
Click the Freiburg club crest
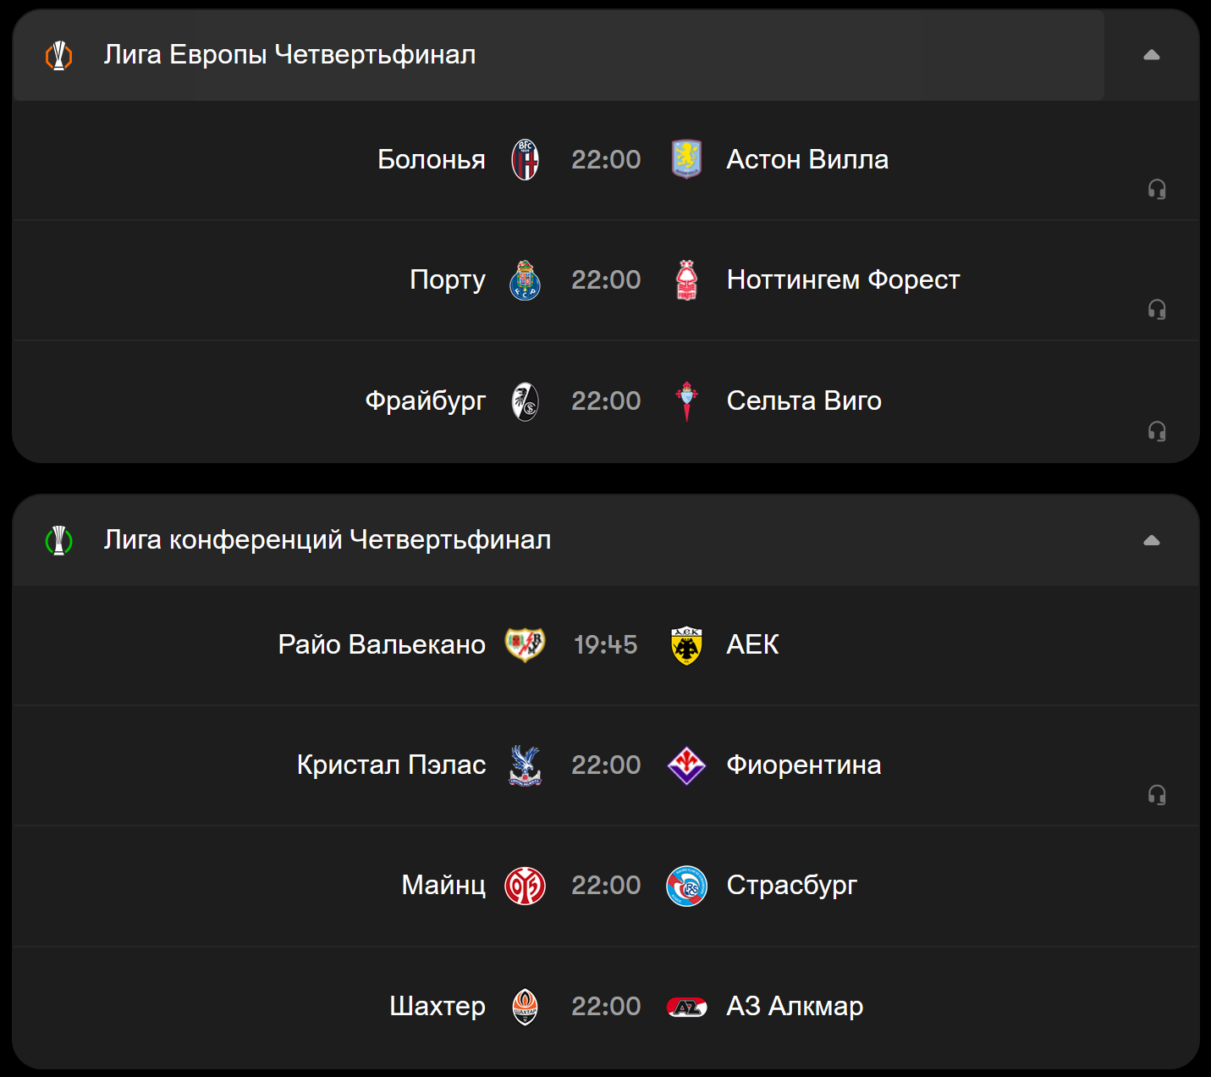[x=525, y=401]
